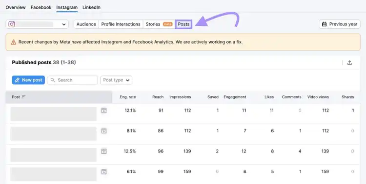Focus the Search posts field
This screenshot has width=366, height=184.
(x=73, y=80)
